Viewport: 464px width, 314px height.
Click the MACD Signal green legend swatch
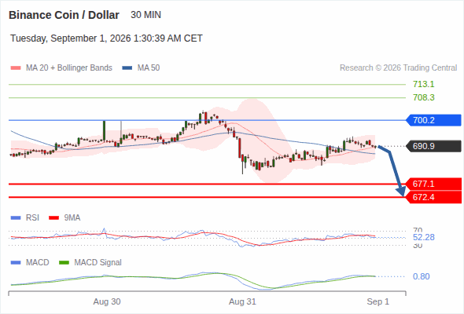[x=64, y=263]
